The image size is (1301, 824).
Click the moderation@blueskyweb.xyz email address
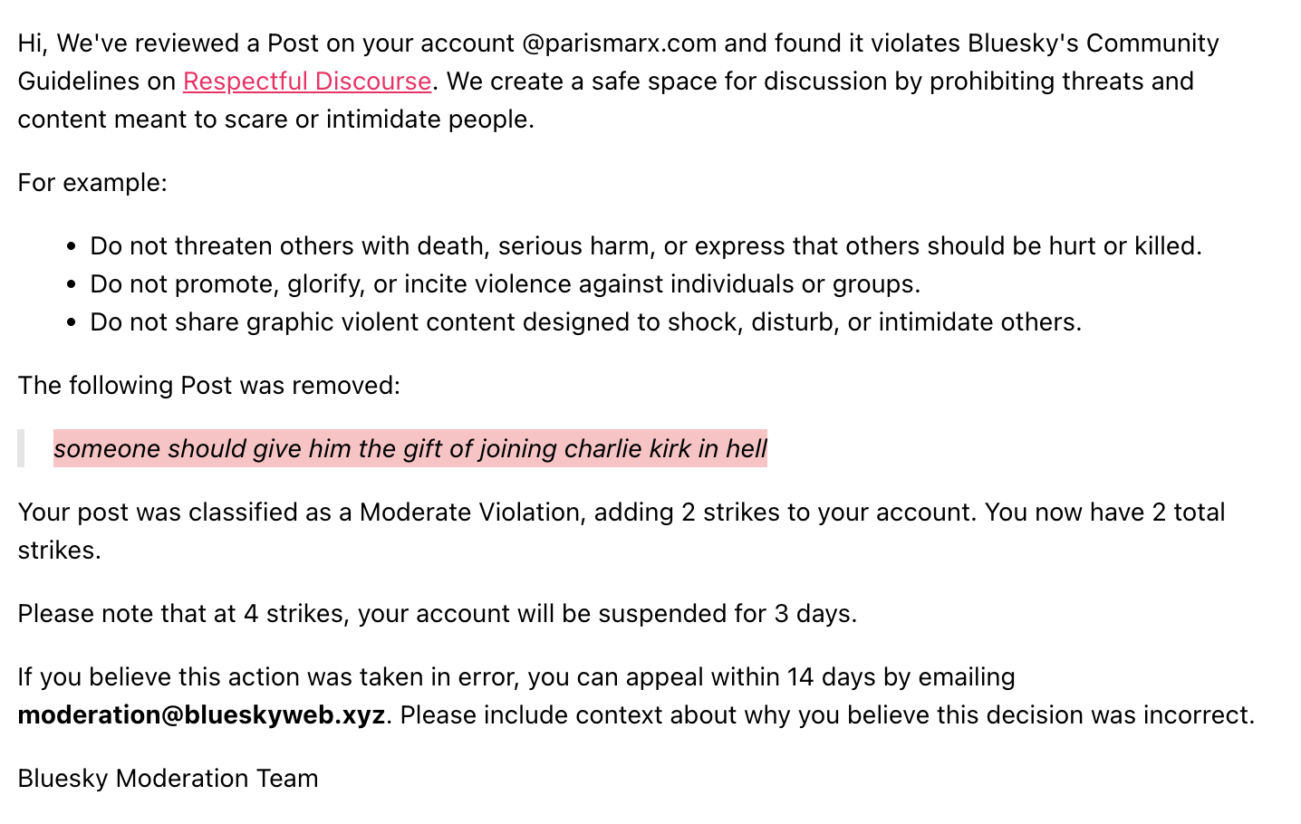[201, 715]
